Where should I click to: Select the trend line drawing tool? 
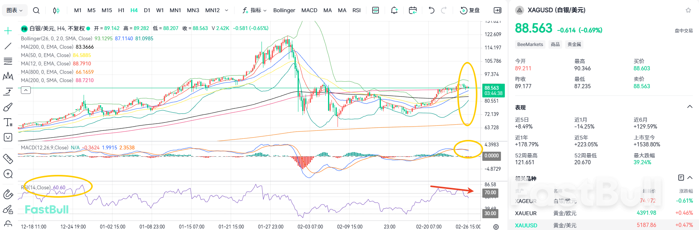(8, 46)
